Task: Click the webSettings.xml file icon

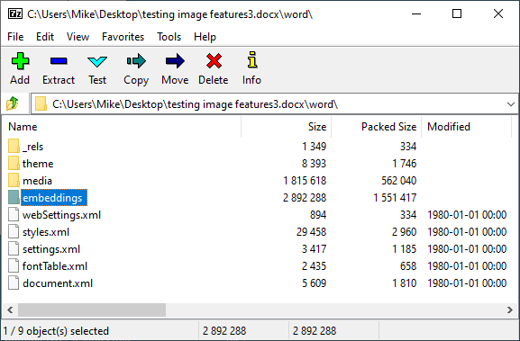Action: [14, 214]
